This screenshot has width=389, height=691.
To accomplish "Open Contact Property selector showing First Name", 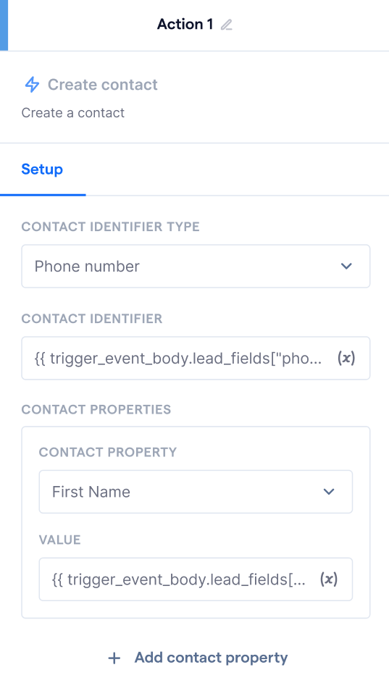I will (x=196, y=492).
